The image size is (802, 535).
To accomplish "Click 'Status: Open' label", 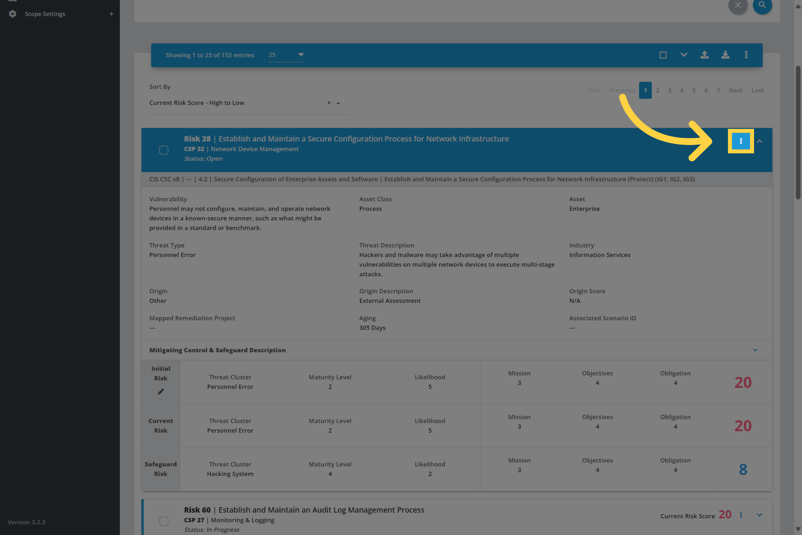I will pos(203,159).
